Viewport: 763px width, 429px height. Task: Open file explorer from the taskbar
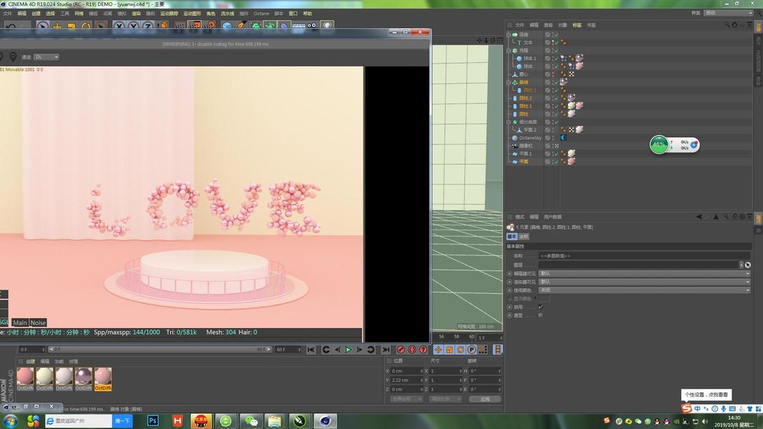pyautogui.click(x=275, y=420)
